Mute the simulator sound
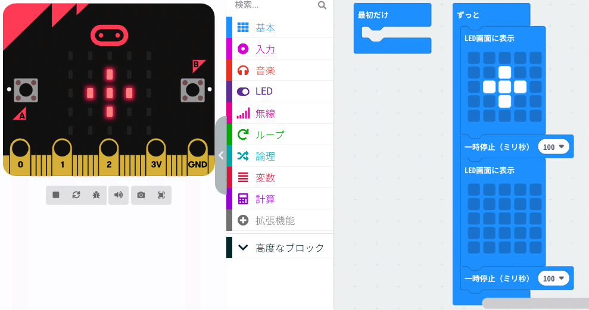The height and width of the screenshot is (310, 589). pos(119,195)
